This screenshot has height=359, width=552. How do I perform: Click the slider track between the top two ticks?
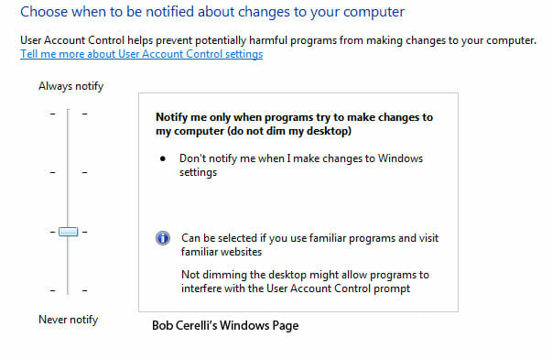point(69,143)
